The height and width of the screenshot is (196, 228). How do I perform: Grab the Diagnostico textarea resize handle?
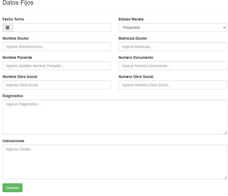click(225, 133)
